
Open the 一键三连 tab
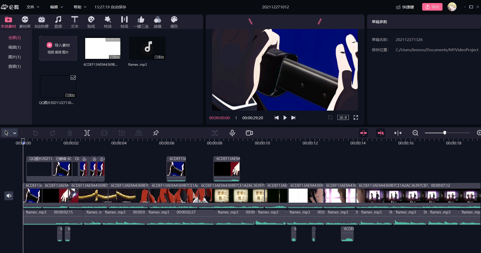[x=141, y=22]
